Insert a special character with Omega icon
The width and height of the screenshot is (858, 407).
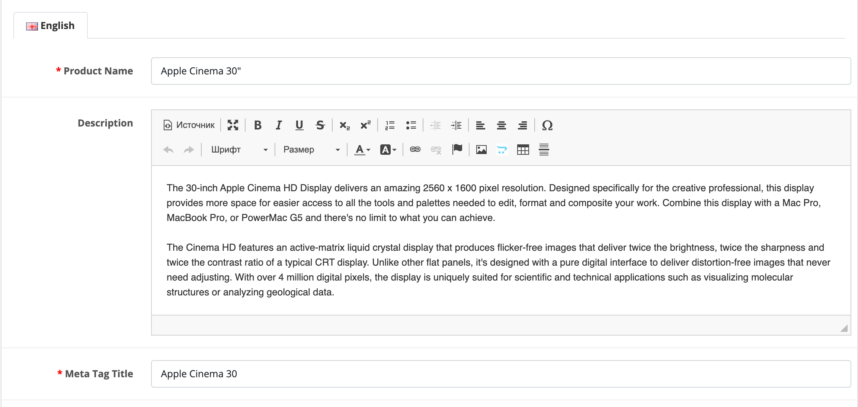(x=547, y=125)
